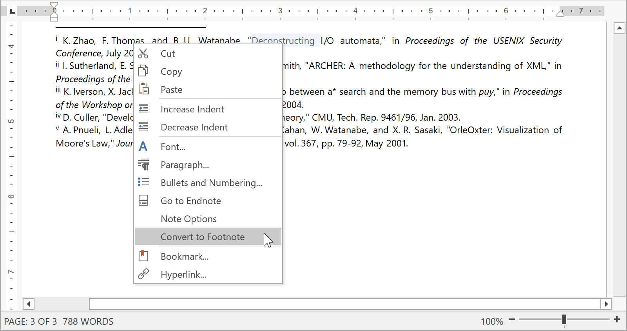Click the Hyperlink chain icon

(x=143, y=274)
